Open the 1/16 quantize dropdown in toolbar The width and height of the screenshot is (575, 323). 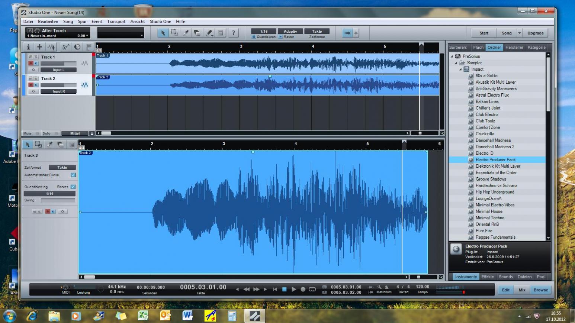point(264,31)
